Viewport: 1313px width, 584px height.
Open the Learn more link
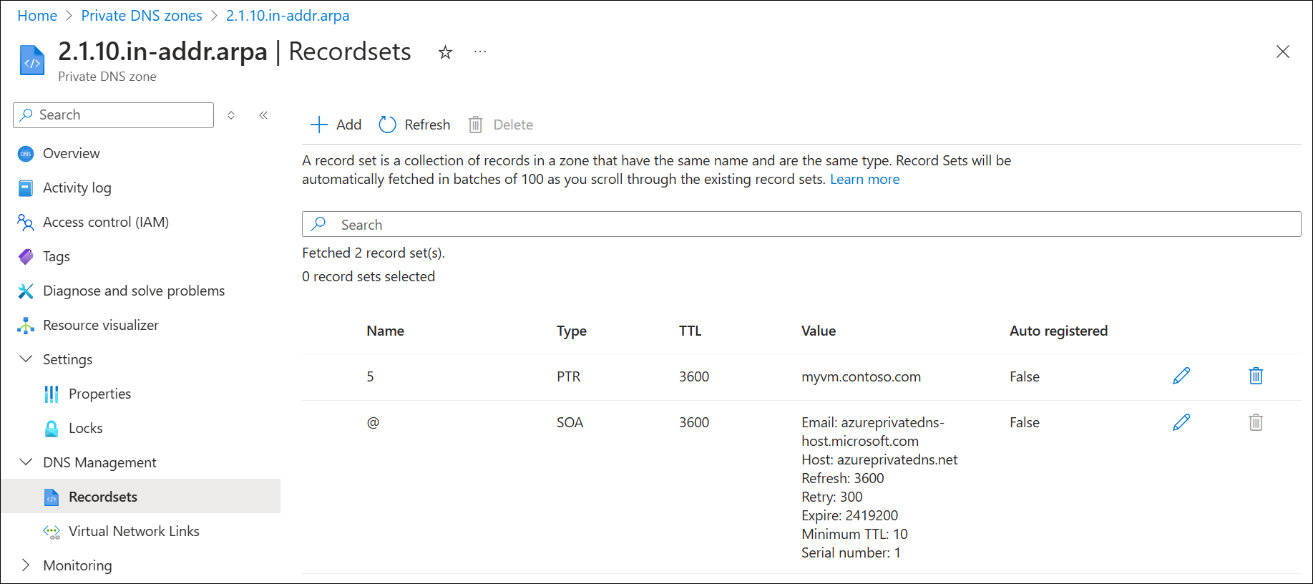click(x=864, y=180)
